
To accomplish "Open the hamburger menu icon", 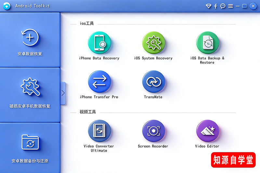I will point(230,6).
